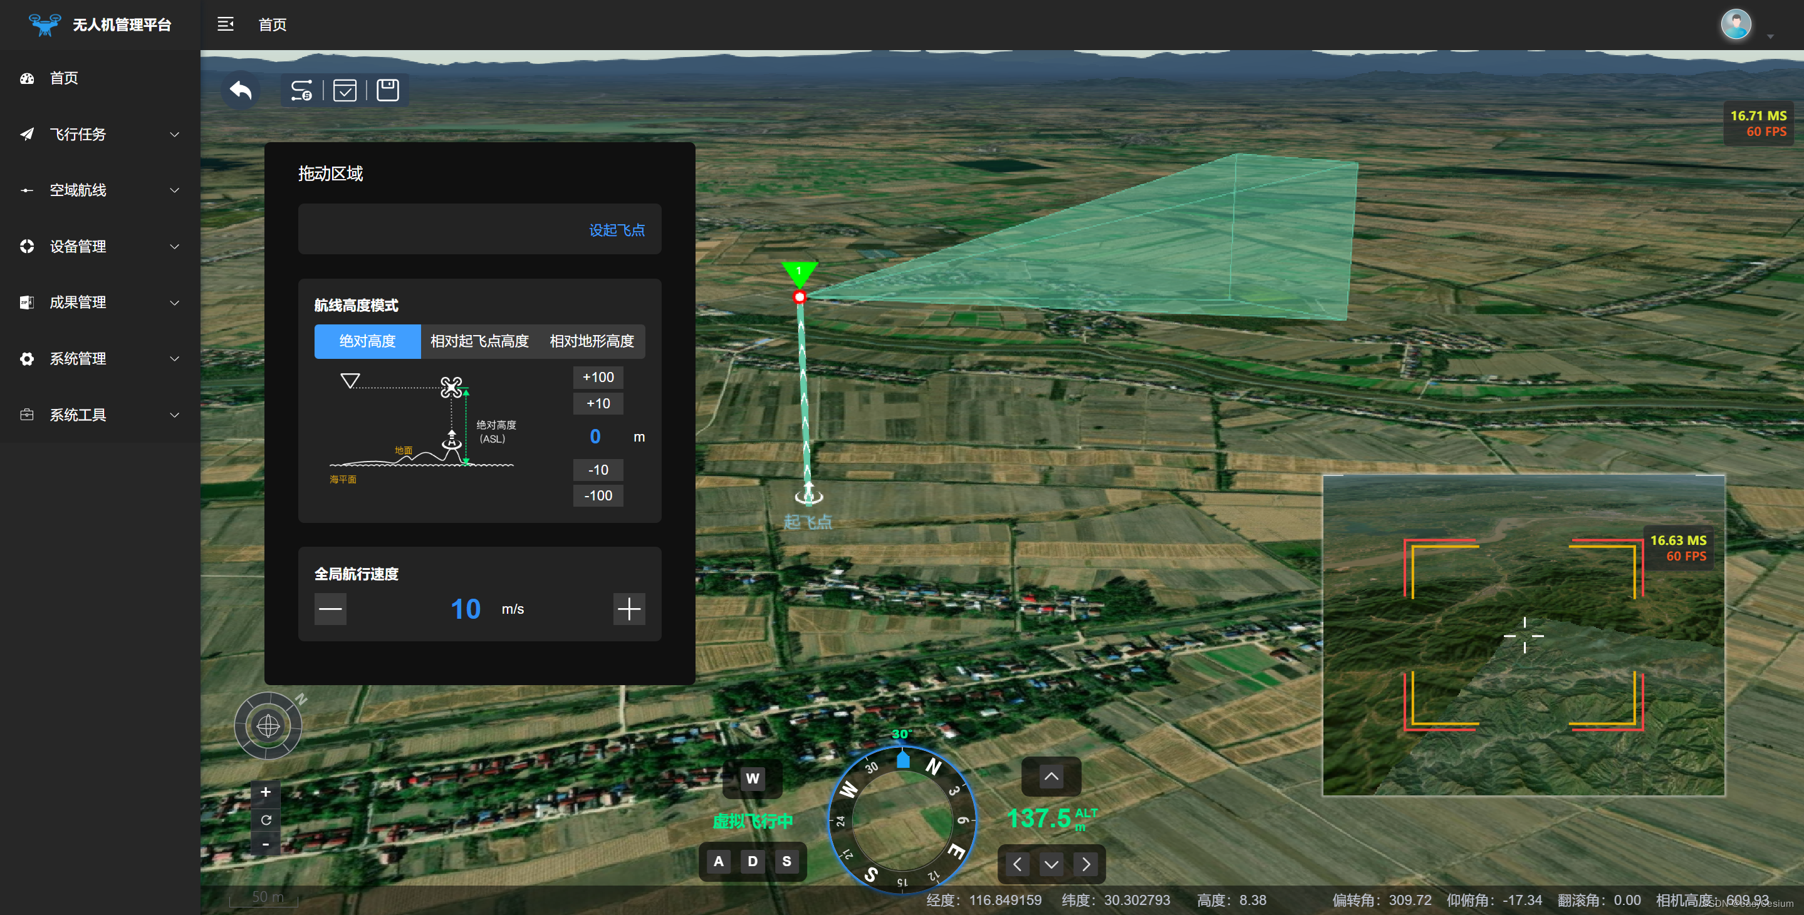Click the route settings toolbar icon

(301, 90)
